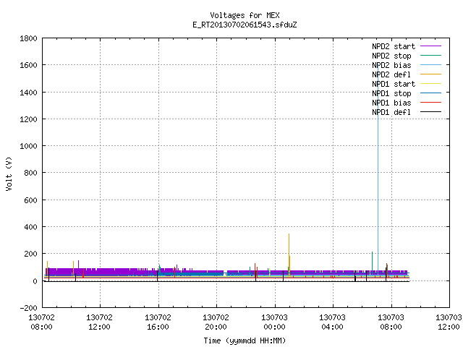Click the 200 y-axis tick value

click(x=30, y=254)
